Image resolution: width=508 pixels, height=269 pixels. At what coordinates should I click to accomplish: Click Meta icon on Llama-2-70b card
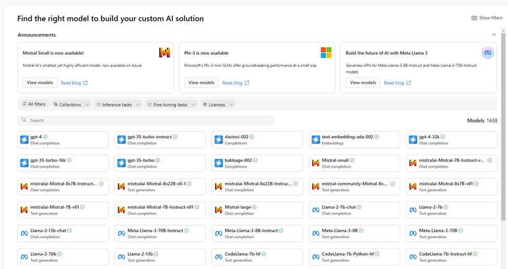click(x=24, y=257)
